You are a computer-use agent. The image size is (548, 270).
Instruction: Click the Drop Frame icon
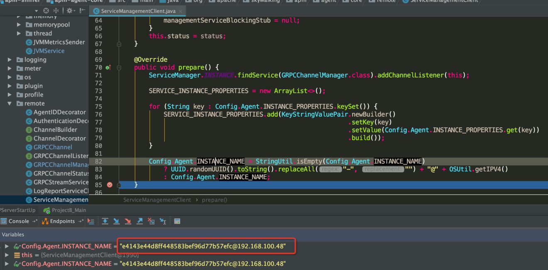pyautogui.click(x=151, y=221)
